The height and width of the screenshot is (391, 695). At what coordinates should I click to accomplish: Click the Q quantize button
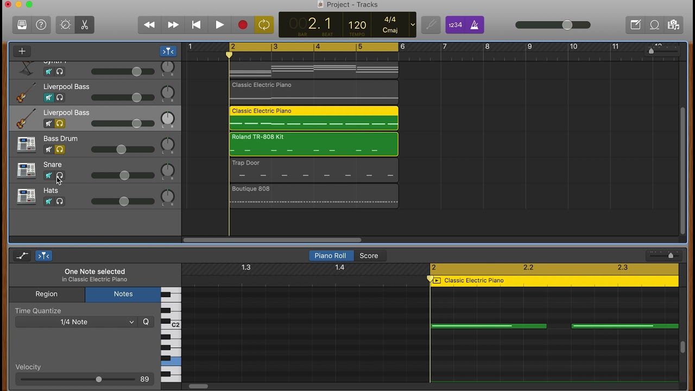(146, 322)
